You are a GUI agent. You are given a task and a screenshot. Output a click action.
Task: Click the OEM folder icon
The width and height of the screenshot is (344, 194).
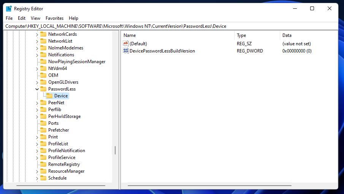[43, 75]
